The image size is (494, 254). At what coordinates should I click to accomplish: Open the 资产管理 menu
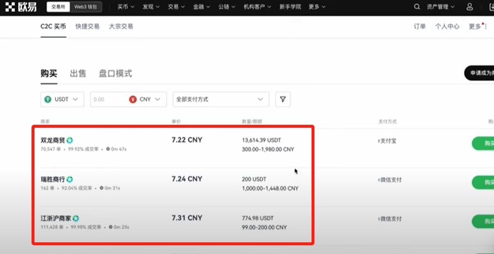coord(441,7)
